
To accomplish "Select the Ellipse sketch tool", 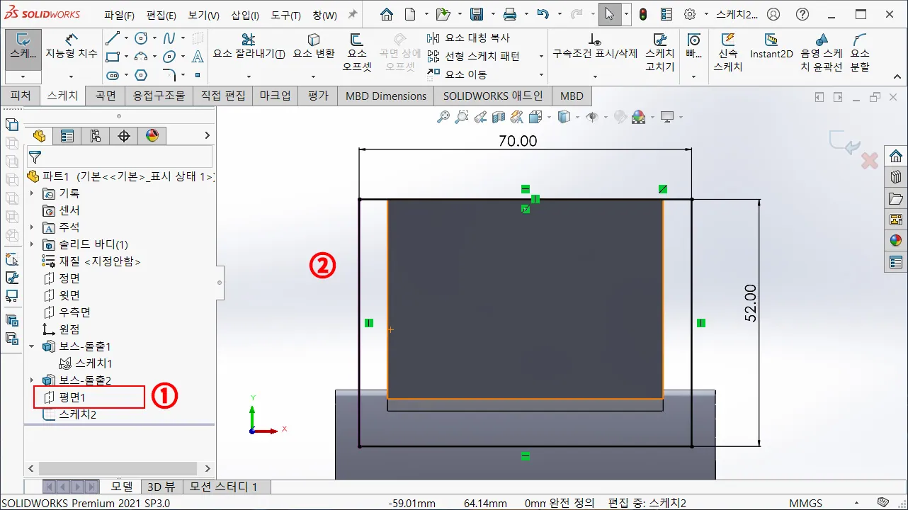I will (x=169, y=57).
